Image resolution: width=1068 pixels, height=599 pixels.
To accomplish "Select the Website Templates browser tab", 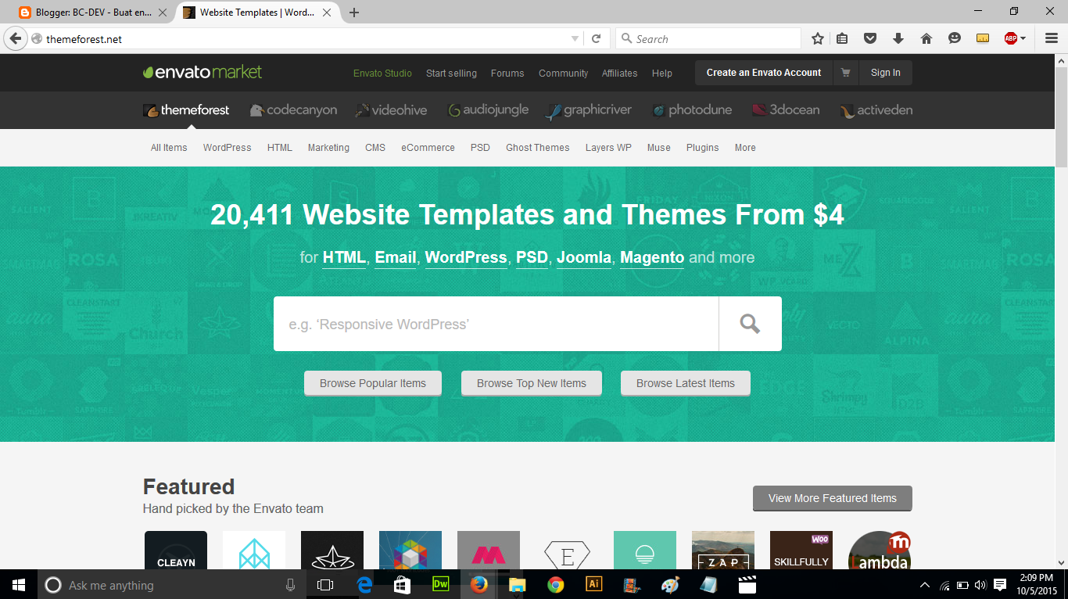I will point(257,13).
